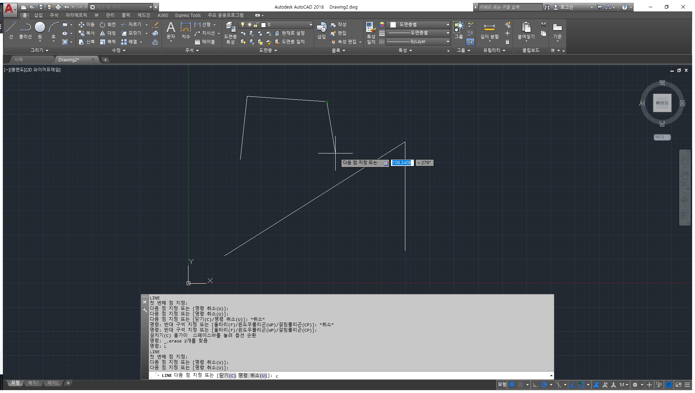
Task: Select the Line (선) draw tool
Action: 11,29
